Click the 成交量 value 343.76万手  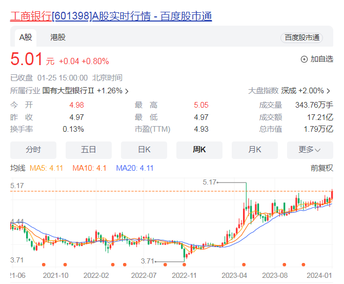[x=314, y=105]
